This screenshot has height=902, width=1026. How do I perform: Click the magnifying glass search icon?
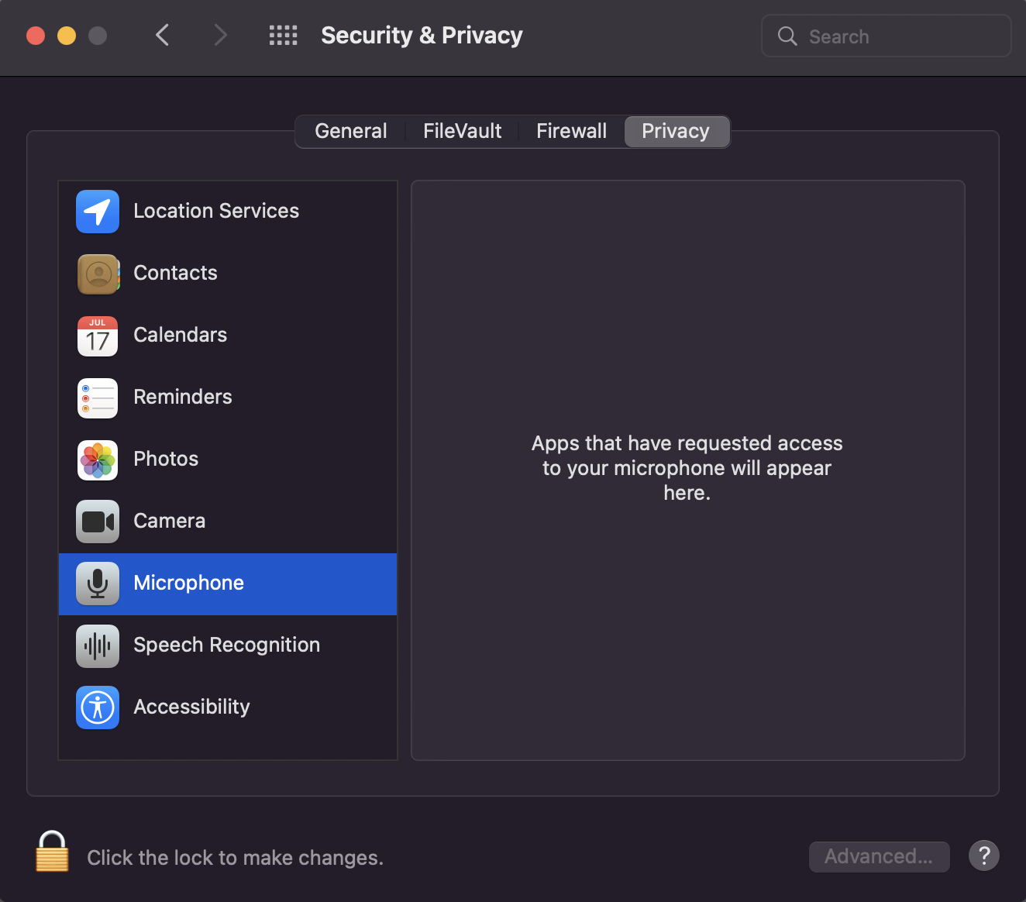click(x=787, y=36)
